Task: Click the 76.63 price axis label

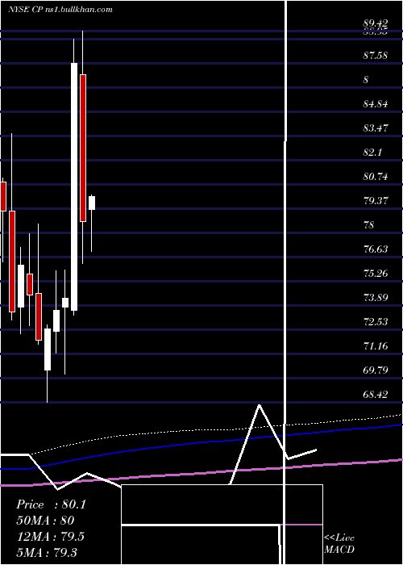Action: click(376, 249)
